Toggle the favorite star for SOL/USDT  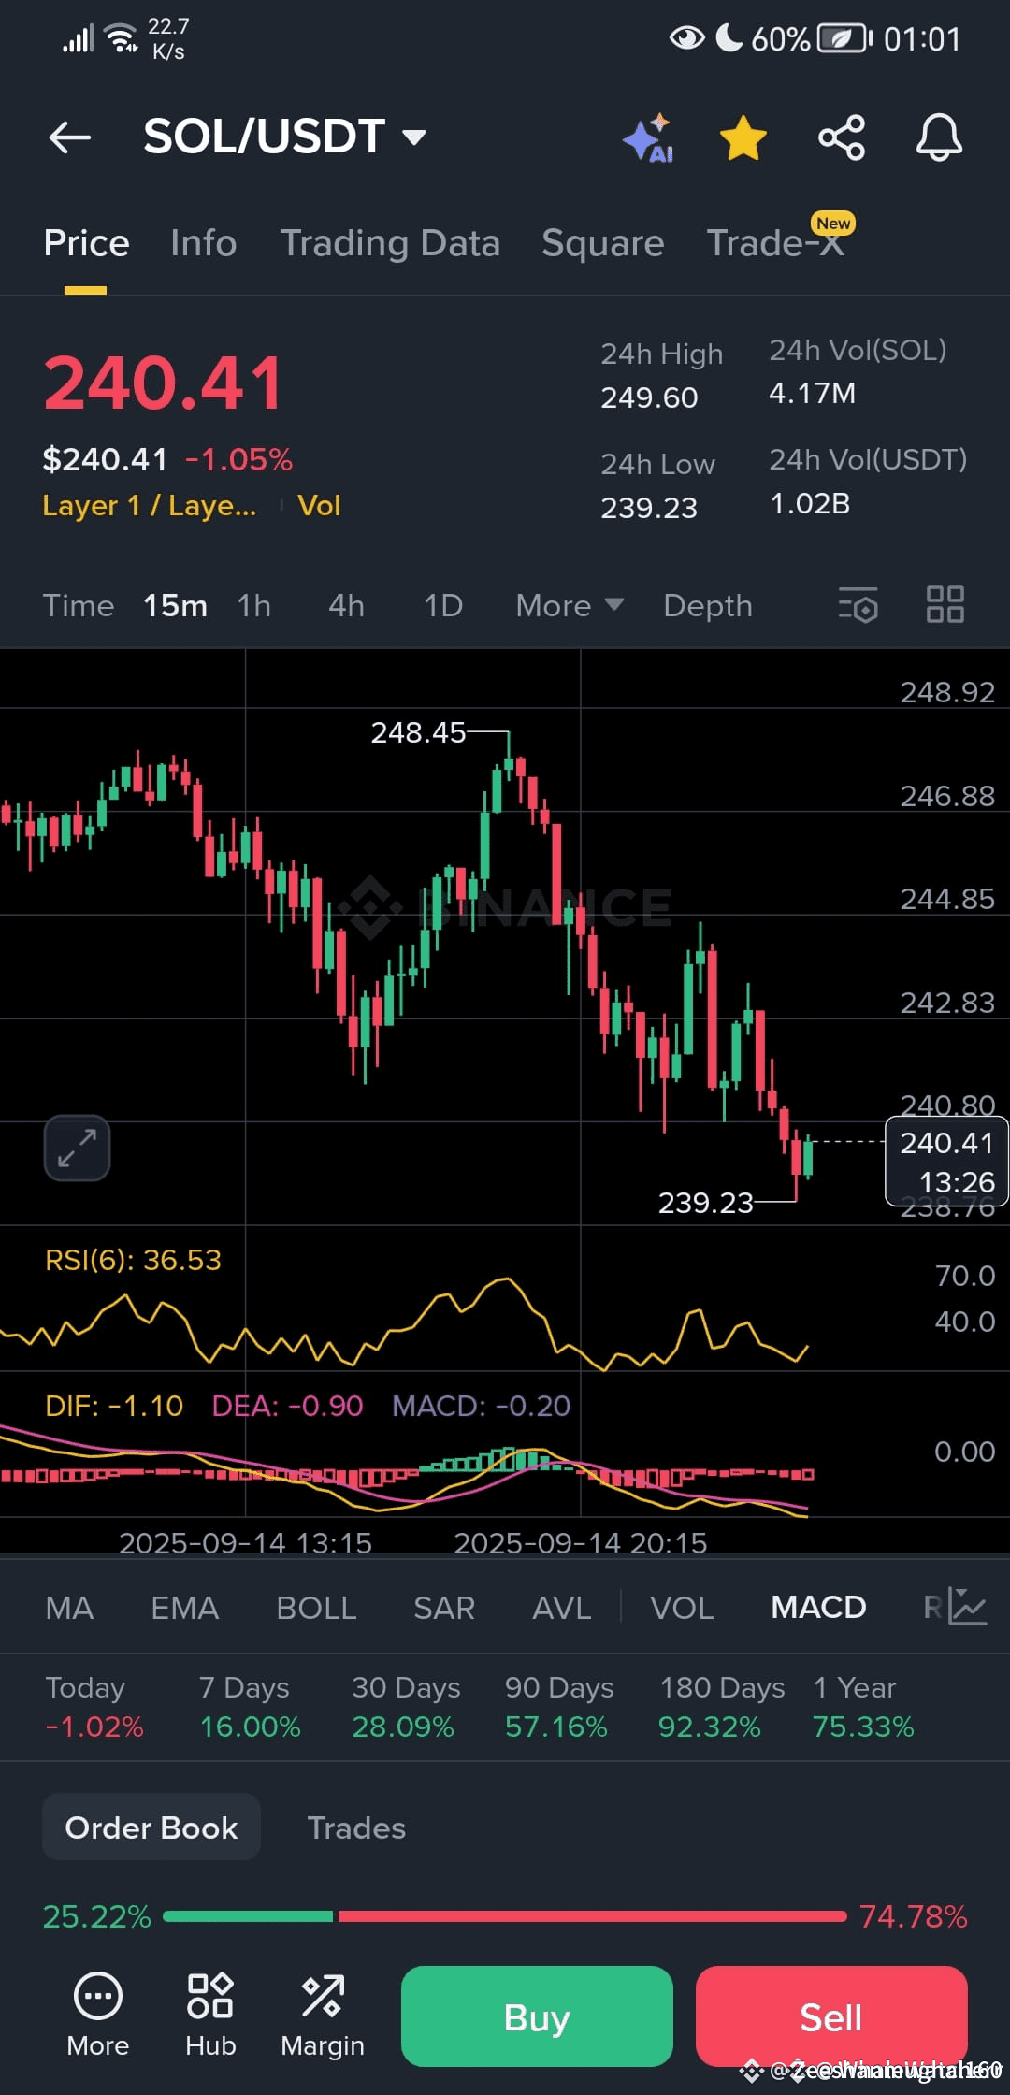click(x=743, y=137)
